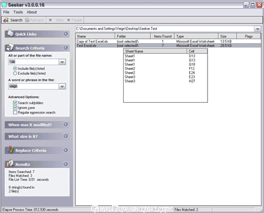
Task: Select the Test Excel.xls row
Action: (x=168, y=45)
